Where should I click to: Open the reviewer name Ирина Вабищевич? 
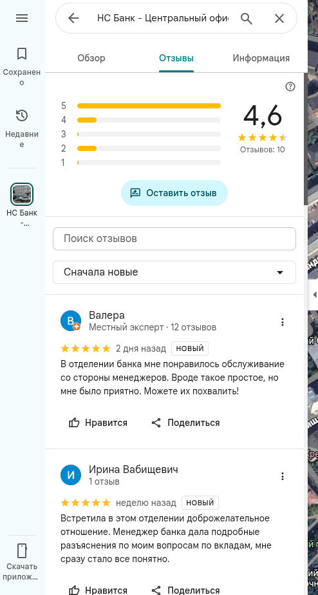click(134, 469)
